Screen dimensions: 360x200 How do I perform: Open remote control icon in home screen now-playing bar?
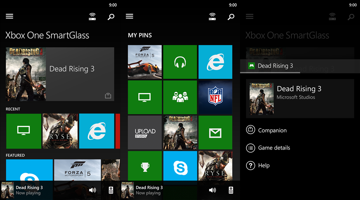tap(111, 190)
